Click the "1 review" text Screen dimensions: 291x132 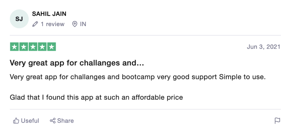coord(52,24)
